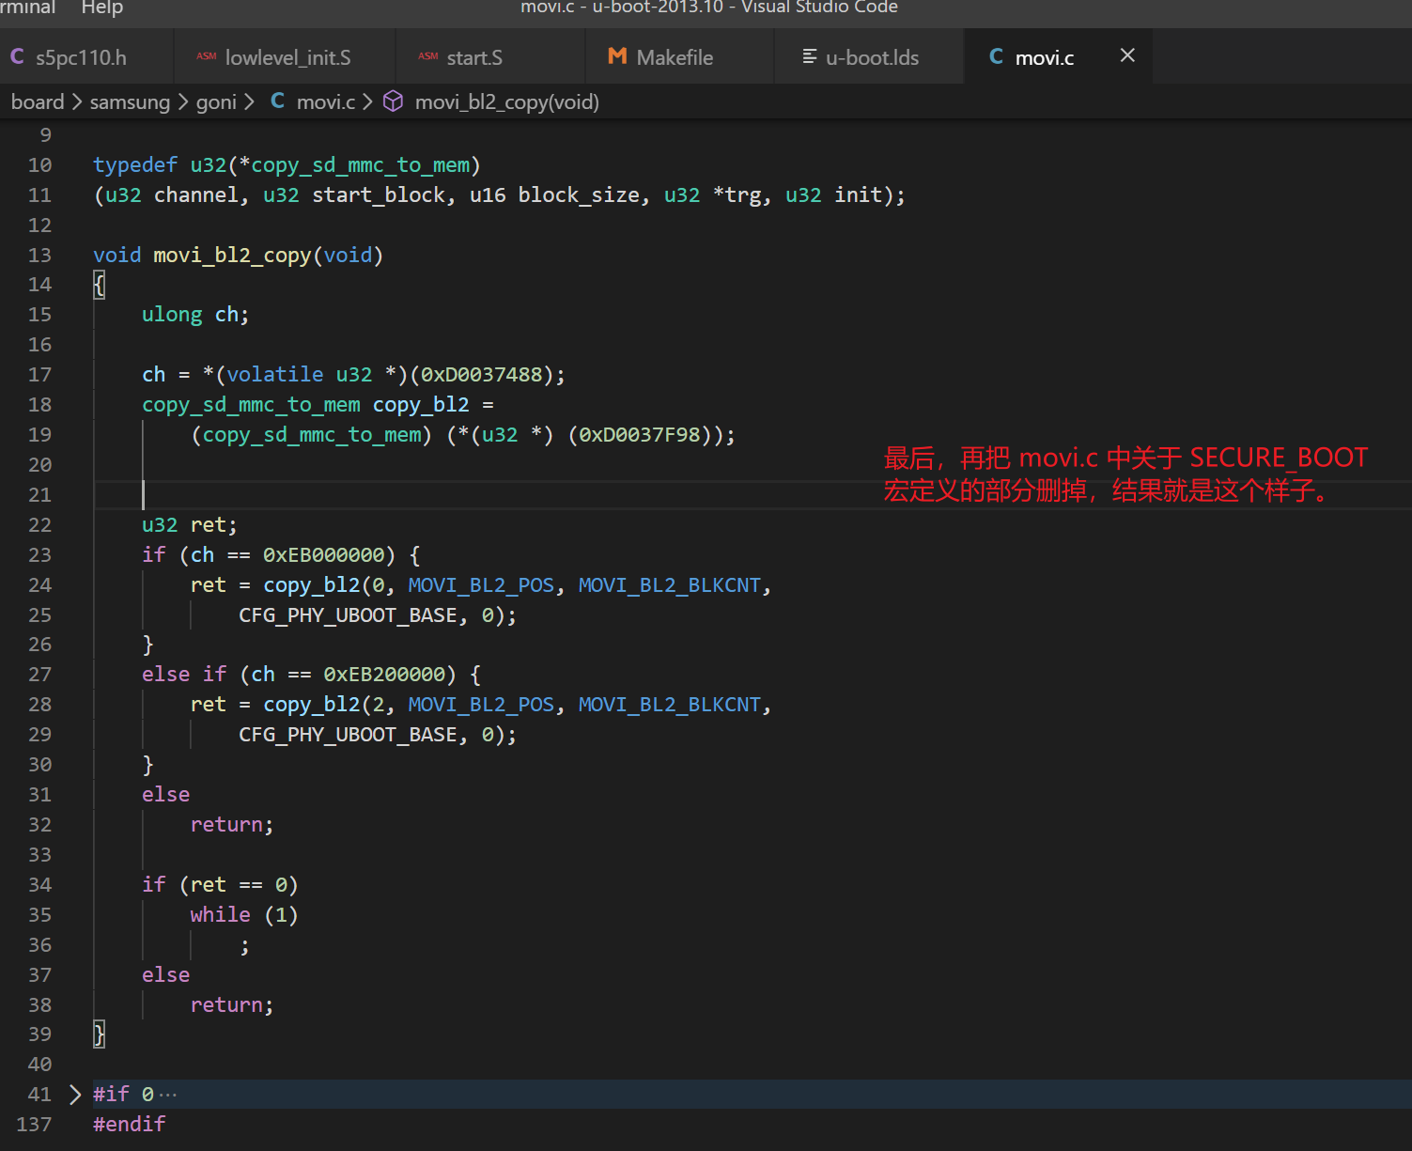
Task: Click the copy_bl2 variable on line 18
Action: pos(421,404)
